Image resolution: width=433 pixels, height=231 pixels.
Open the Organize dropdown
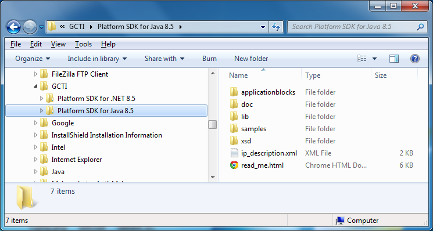[33, 59]
